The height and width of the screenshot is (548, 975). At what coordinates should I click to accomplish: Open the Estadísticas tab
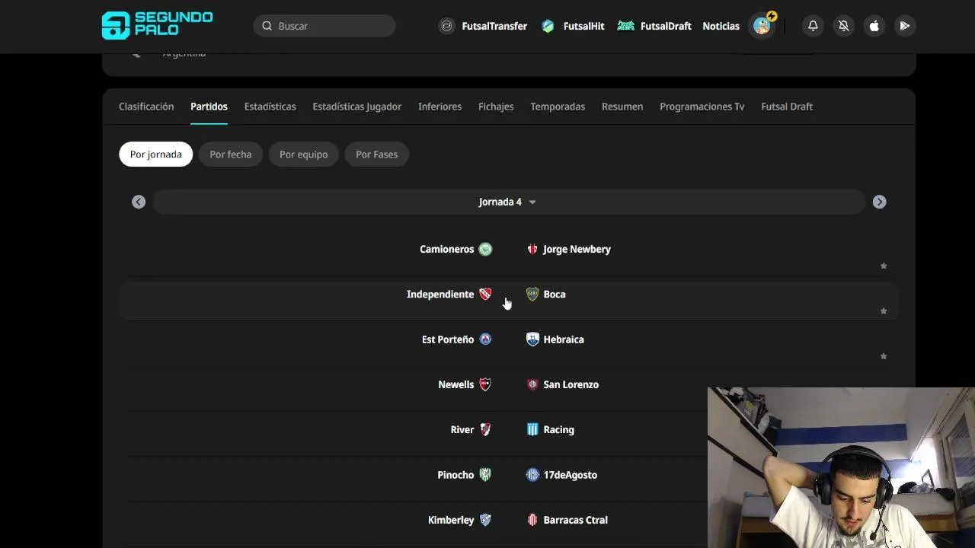click(x=270, y=107)
